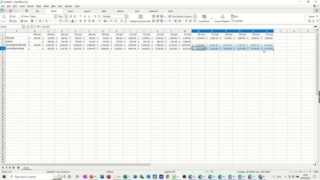Viewport: 320px width, 180px height.
Task: Toggle Align Right
Action: [89, 21]
